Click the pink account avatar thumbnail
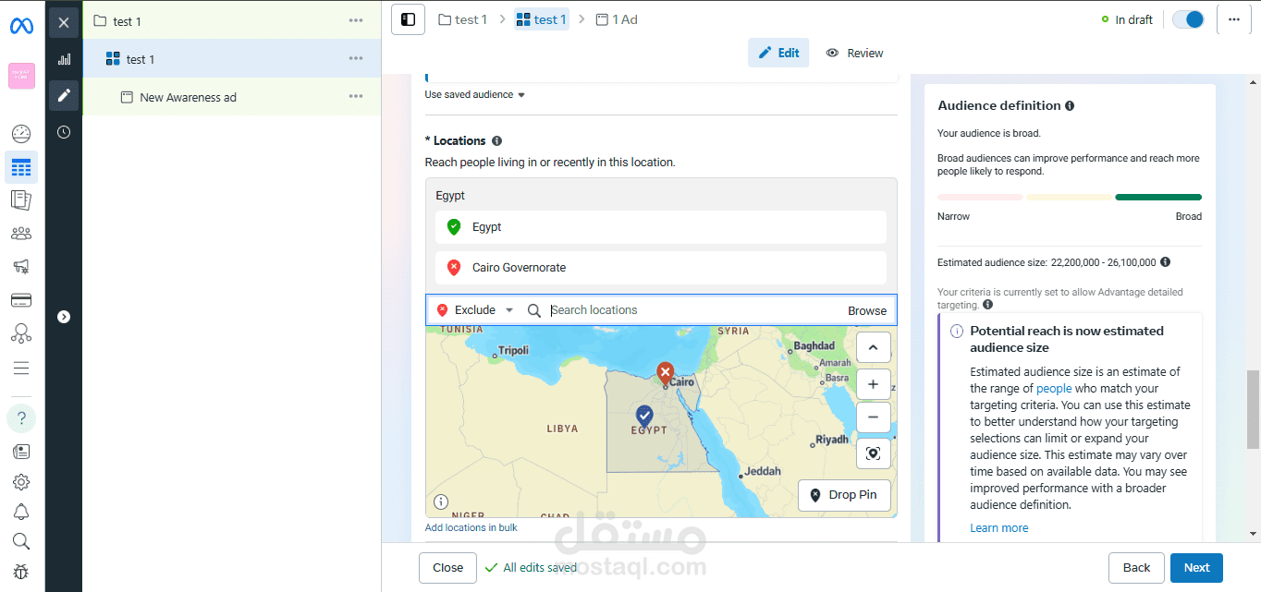 tap(21, 76)
